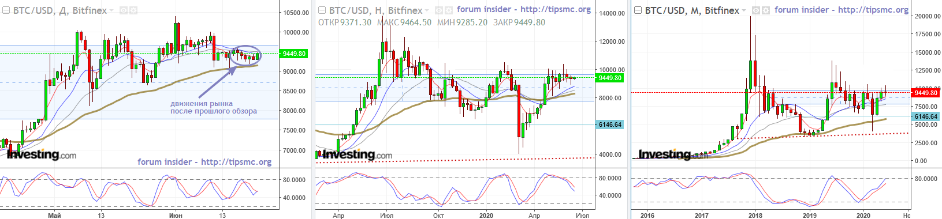Image resolution: width=942 pixels, height=219 pixels.
Task: Select green 9449.80 price label on weekly chart
Action: tap(610, 78)
